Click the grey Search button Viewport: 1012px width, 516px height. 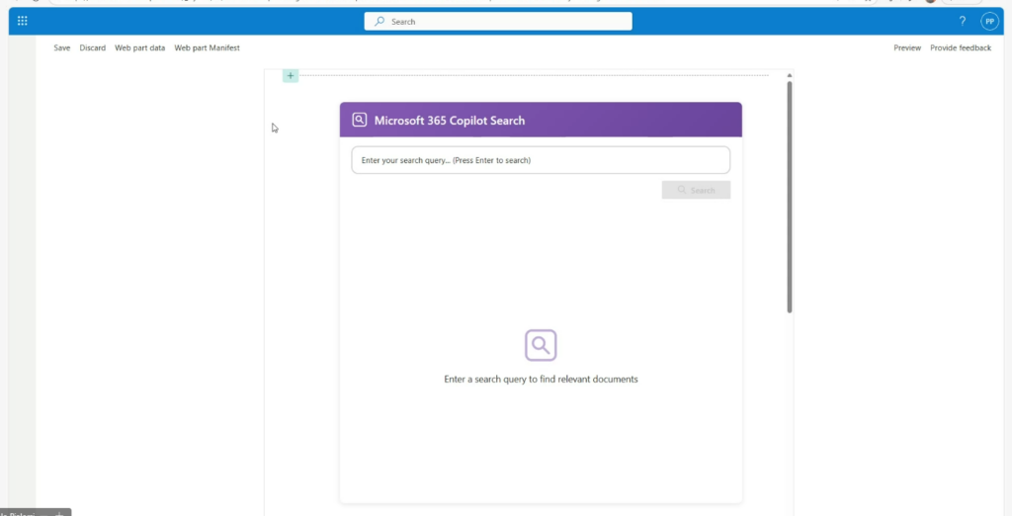coord(696,190)
